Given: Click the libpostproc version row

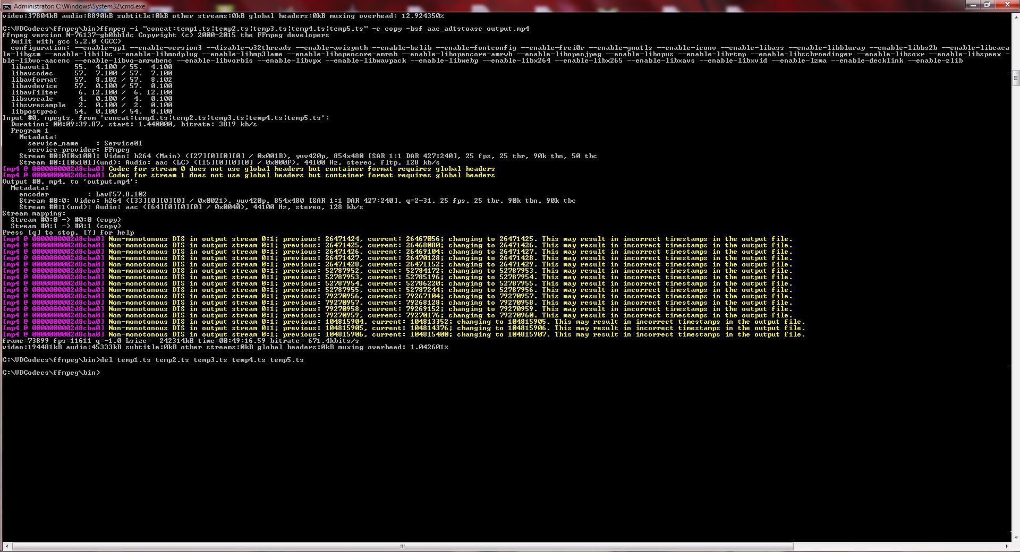Looking at the screenshot, I should coord(91,111).
